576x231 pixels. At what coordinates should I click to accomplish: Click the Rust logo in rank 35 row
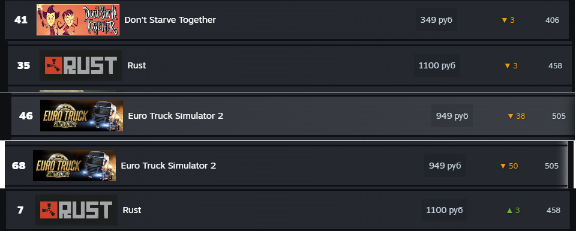coord(81,65)
